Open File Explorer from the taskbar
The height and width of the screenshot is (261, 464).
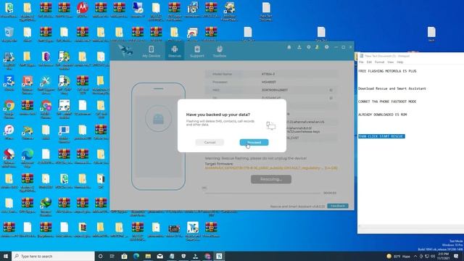(148, 256)
